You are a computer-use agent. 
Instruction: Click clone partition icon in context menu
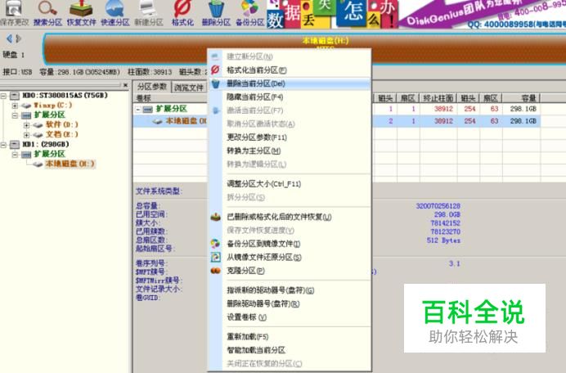215,271
